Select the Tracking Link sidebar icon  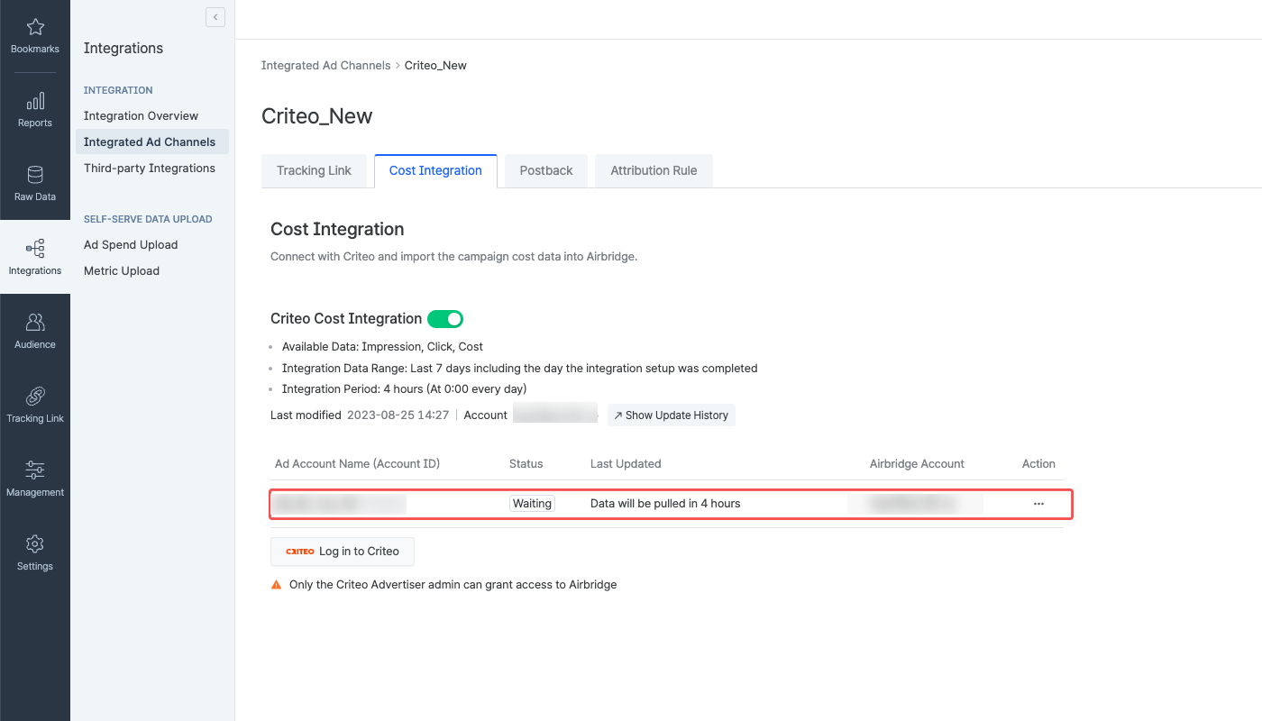click(x=34, y=404)
